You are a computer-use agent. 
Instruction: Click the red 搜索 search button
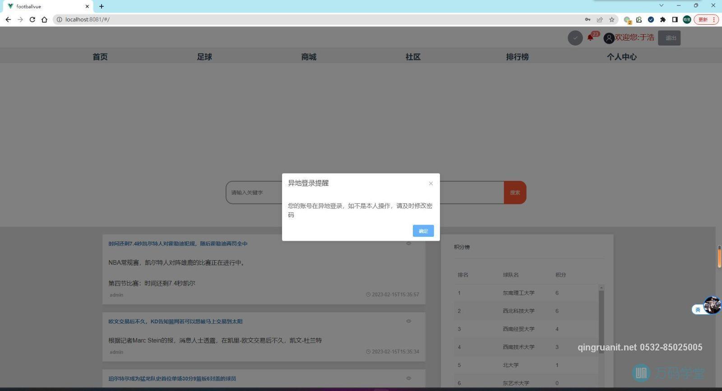pyautogui.click(x=515, y=193)
